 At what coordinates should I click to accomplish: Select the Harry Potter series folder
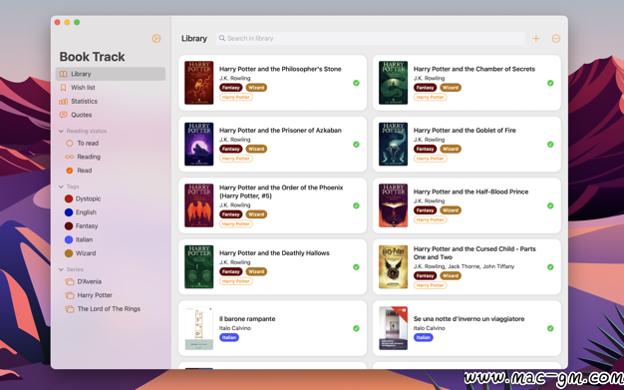tap(111, 295)
